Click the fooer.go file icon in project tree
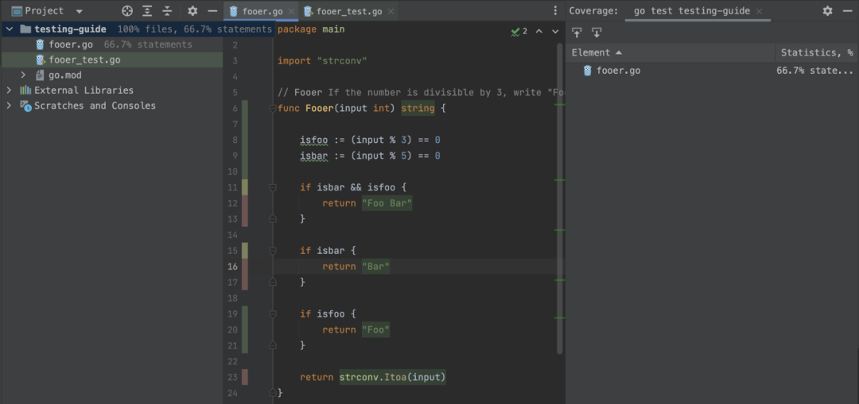 tap(40, 44)
